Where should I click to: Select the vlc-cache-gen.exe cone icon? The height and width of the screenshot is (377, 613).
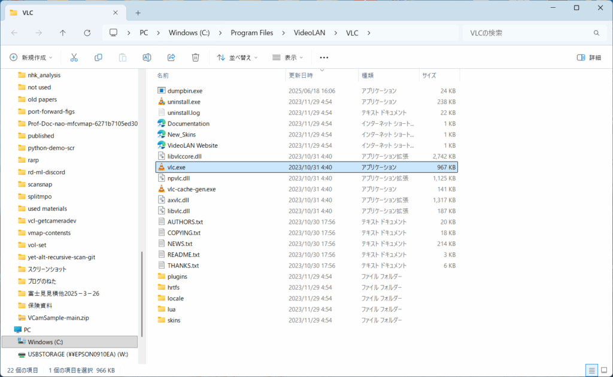point(162,188)
